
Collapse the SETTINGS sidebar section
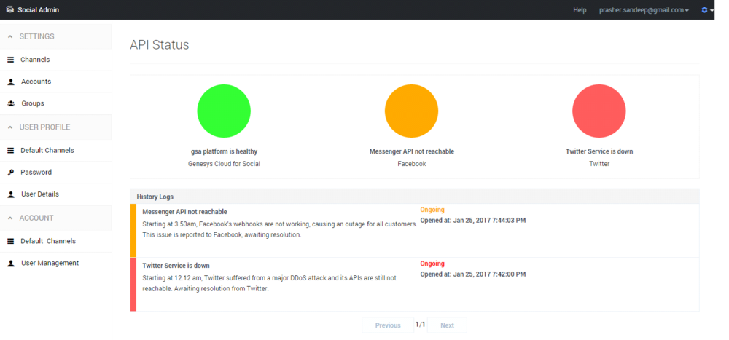[10, 36]
